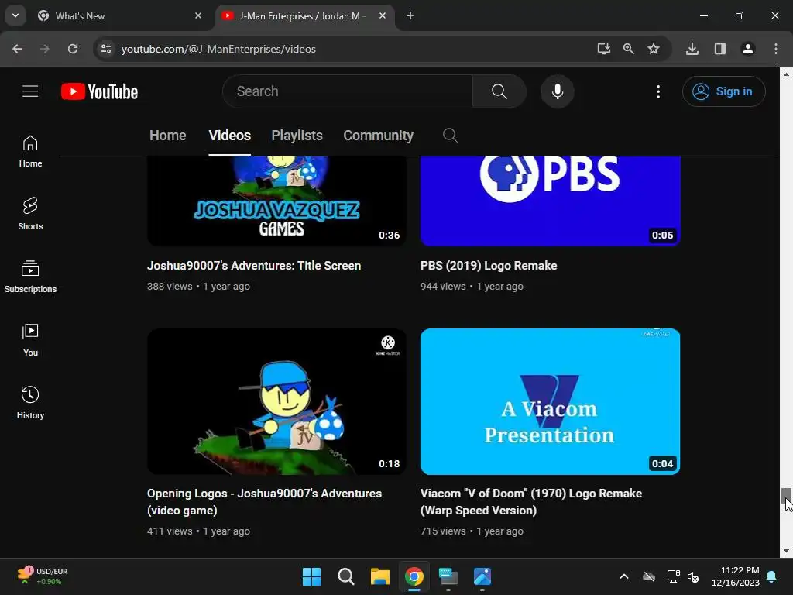Click the '388 views' text
The width and height of the screenshot is (793, 595).
(x=170, y=287)
